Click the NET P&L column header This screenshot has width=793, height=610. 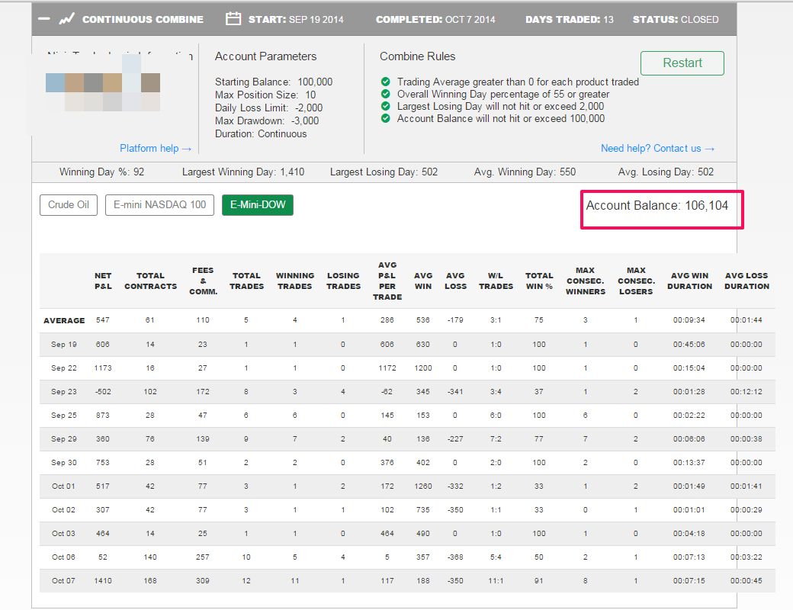coord(103,281)
